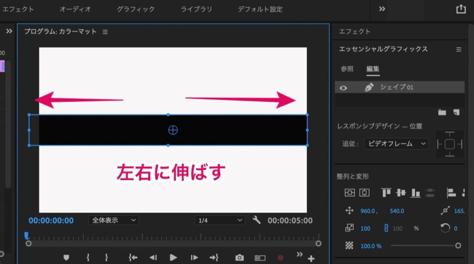Image resolution: width=474 pixels, height=264 pixels.
Task: Toggle top edge pin in responsive widget
Action: [449, 134]
